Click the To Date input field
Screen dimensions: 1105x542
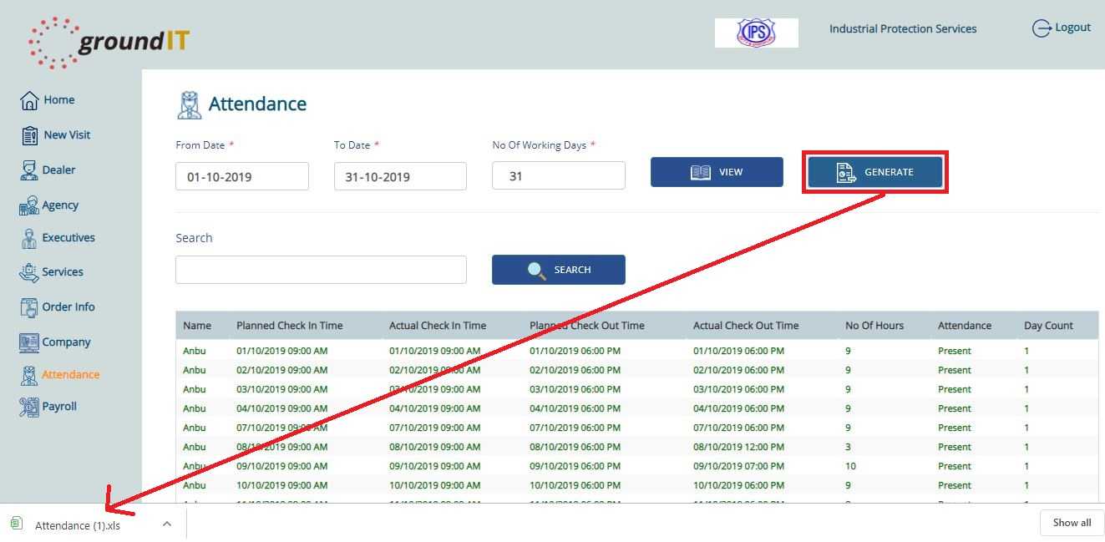[400, 176]
